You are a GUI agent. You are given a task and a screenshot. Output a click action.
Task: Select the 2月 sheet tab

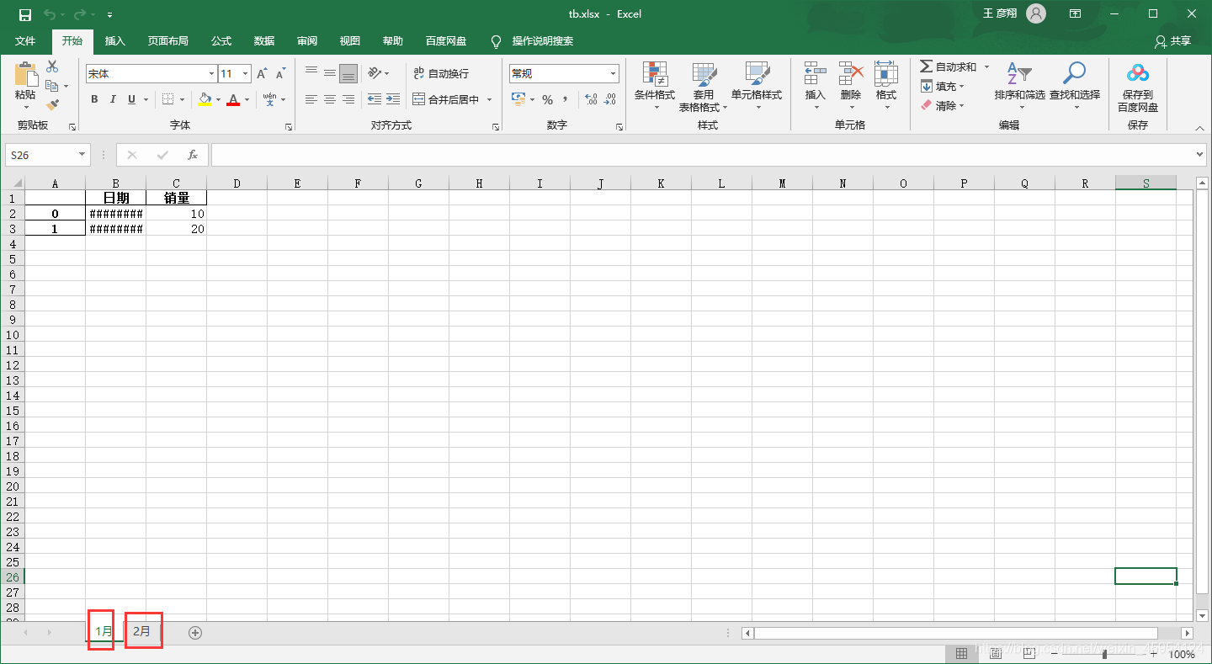tap(142, 631)
